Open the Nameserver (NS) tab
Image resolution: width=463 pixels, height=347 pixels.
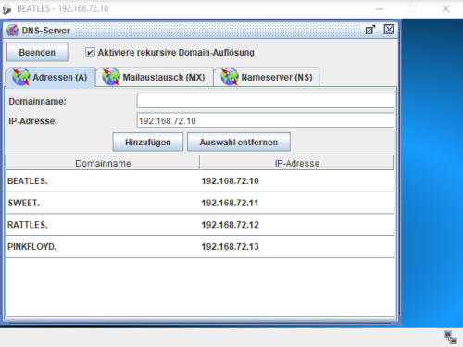coord(267,77)
